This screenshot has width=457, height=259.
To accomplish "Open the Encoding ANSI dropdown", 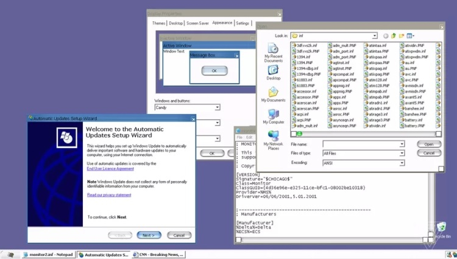I will point(402,163).
